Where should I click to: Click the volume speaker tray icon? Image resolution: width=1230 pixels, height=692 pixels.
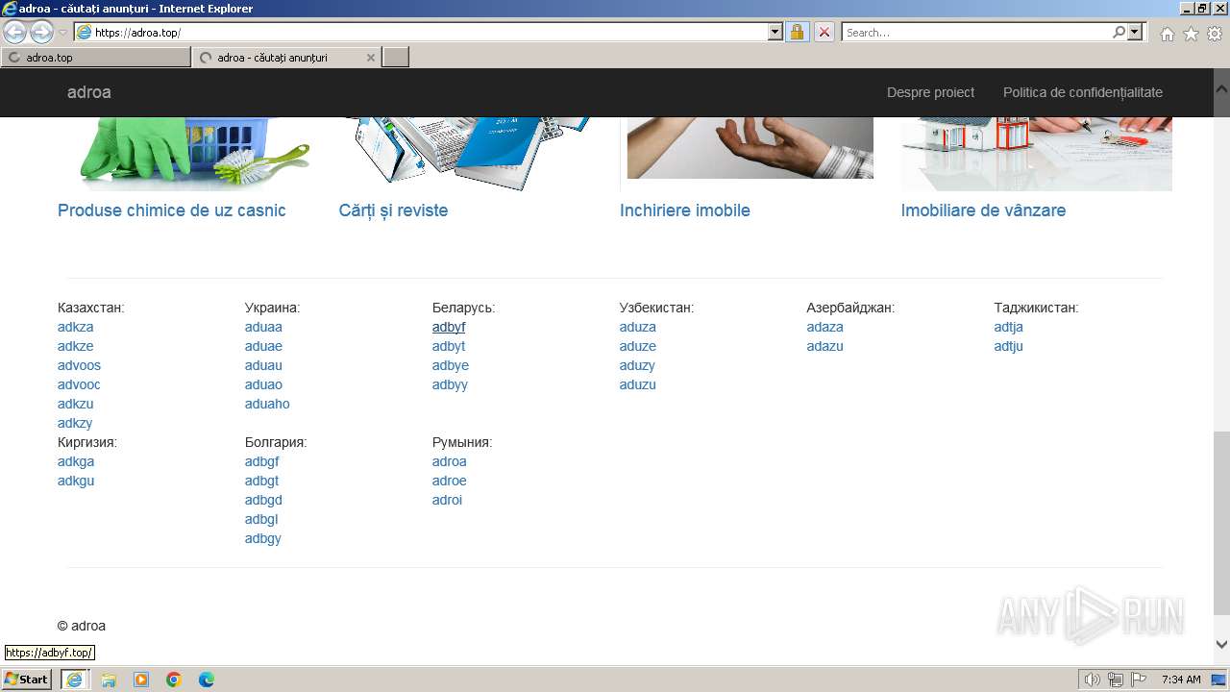1093,680
